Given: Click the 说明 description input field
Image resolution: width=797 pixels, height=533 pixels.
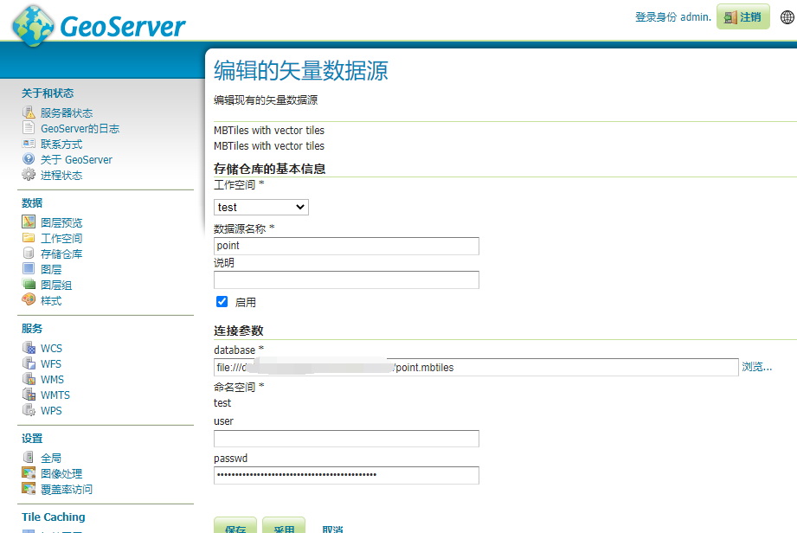Looking at the screenshot, I should point(346,279).
